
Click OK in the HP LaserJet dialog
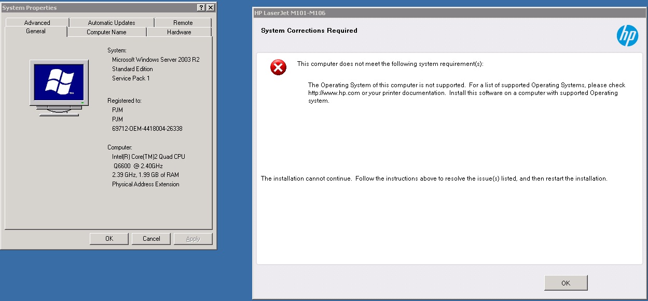point(566,283)
